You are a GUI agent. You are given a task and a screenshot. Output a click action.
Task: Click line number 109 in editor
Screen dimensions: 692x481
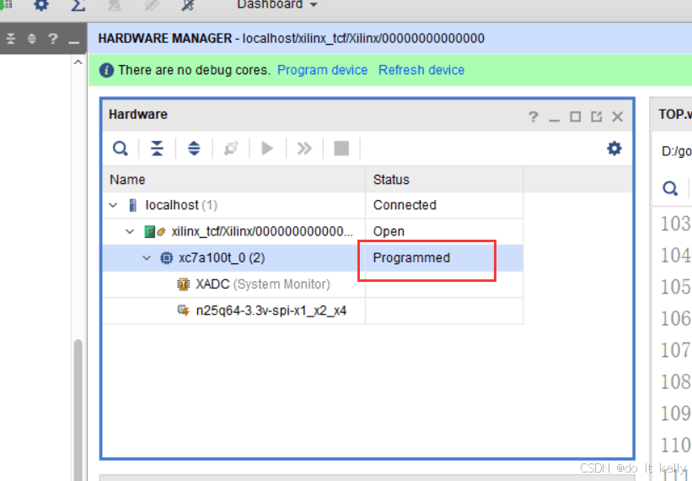pos(675,413)
